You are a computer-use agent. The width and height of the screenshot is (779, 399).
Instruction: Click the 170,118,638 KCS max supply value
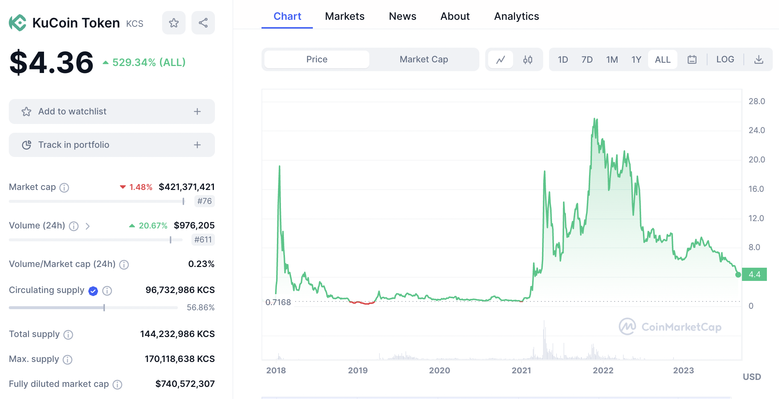point(180,359)
